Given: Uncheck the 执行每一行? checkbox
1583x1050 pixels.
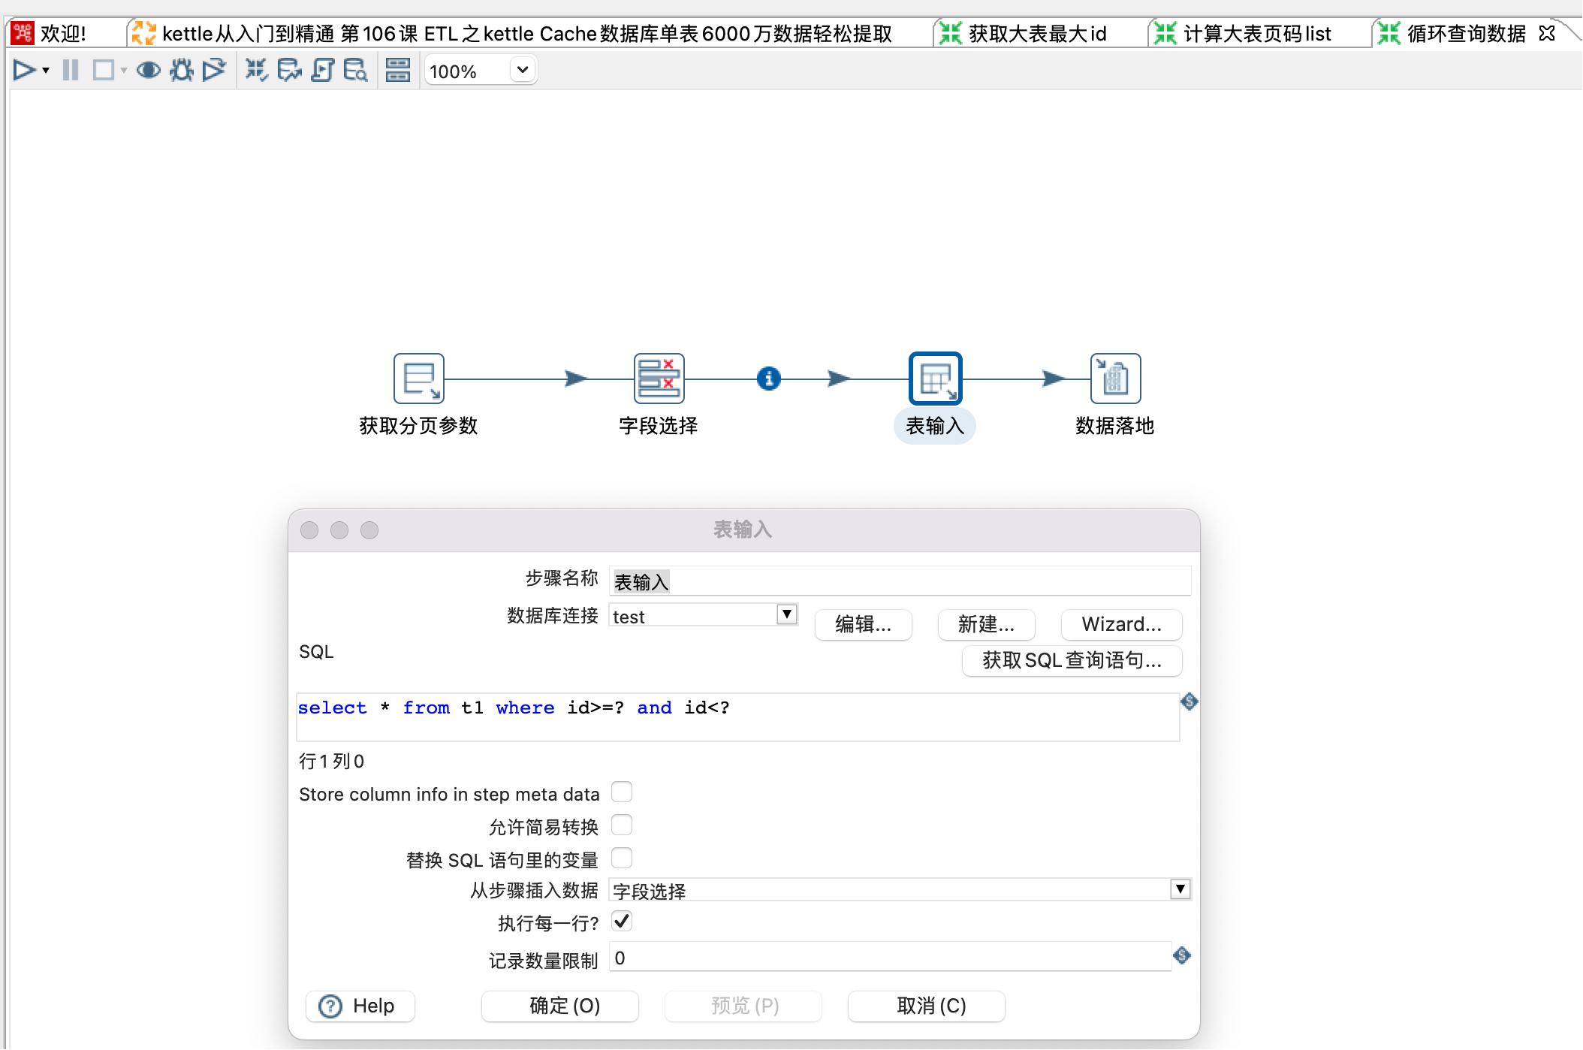Looking at the screenshot, I should [x=622, y=922].
